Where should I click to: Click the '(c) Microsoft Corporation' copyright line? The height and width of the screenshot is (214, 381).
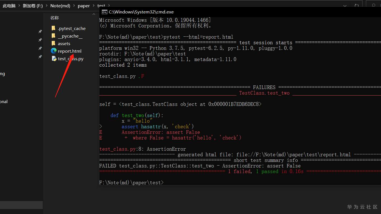[156, 26]
